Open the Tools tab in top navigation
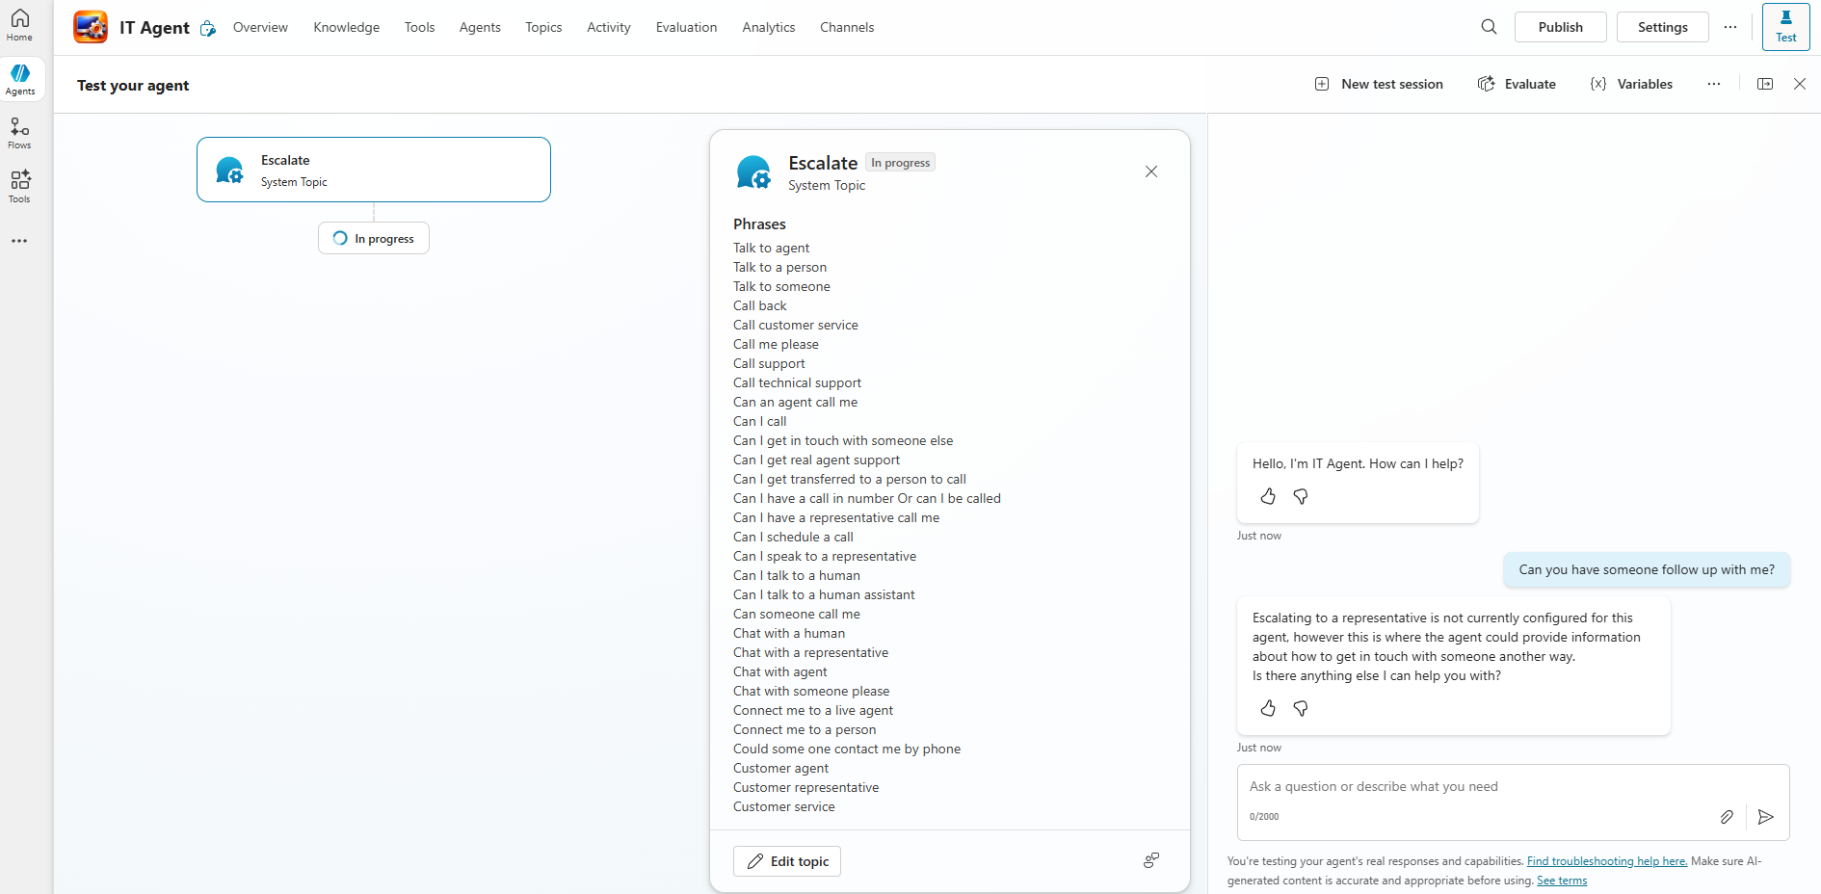Viewport: 1821px width, 894px height. 420,27
